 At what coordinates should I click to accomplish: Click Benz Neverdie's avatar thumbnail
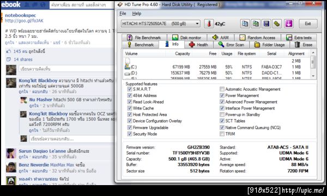point(11,167)
